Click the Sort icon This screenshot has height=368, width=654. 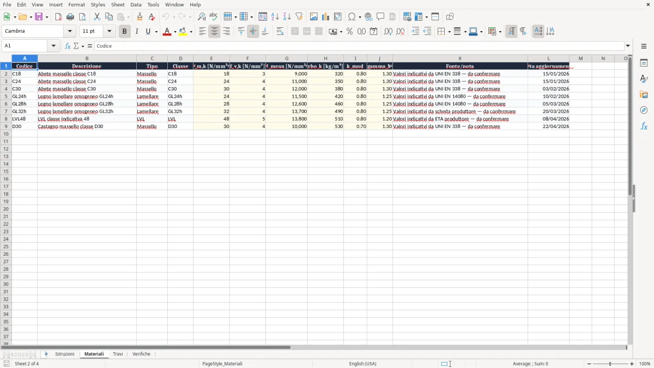click(263, 17)
